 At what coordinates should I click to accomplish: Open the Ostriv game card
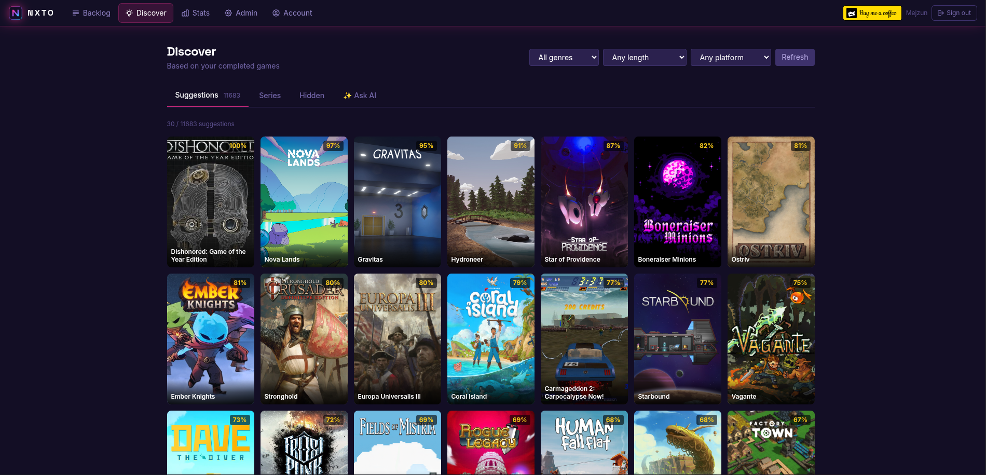pos(771,202)
